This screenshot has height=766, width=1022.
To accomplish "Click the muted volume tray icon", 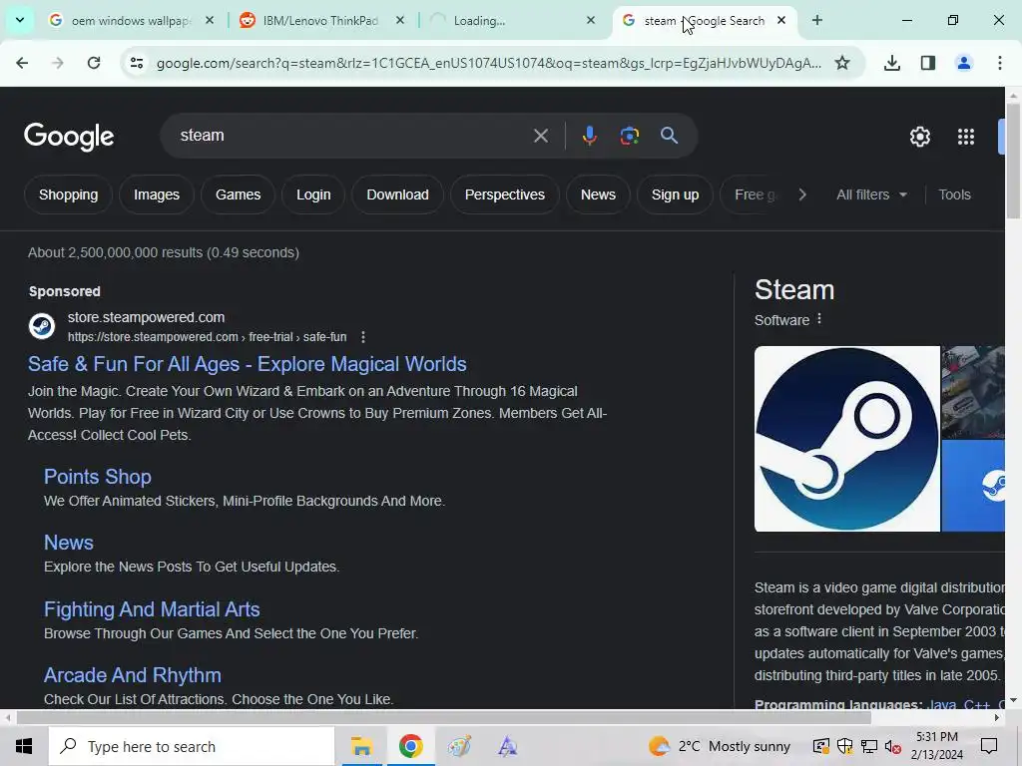I will 893,746.
